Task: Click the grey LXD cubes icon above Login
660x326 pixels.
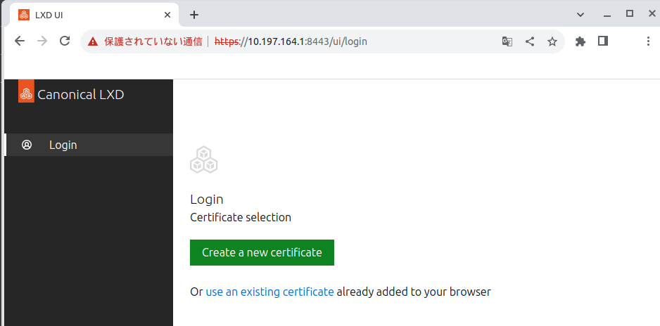Action: [x=204, y=159]
